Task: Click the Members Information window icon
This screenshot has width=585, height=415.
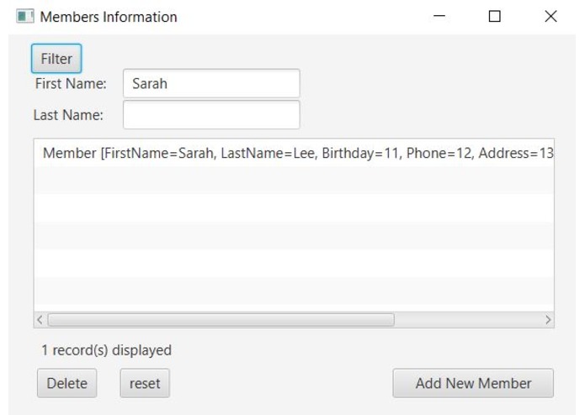Action: pos(25,16)
